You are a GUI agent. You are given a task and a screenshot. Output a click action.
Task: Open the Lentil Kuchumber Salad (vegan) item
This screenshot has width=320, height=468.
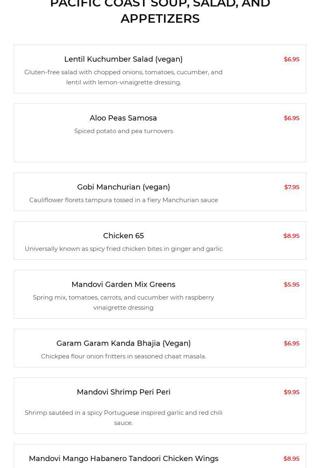pyautogui.click(x=123, y=59)
